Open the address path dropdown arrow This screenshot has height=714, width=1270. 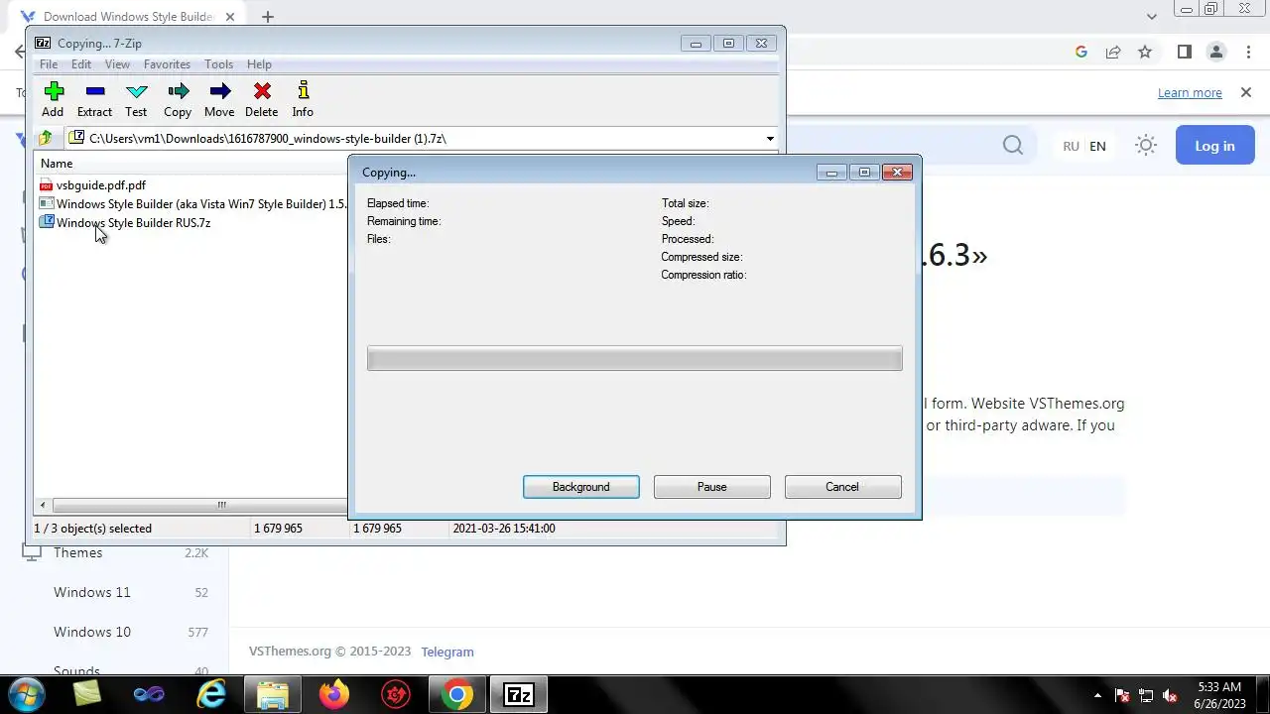click(x=770, y=139)
